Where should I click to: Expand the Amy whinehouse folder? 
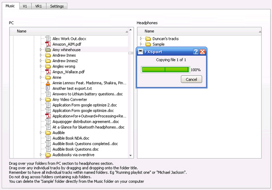[x=41, y=49]
